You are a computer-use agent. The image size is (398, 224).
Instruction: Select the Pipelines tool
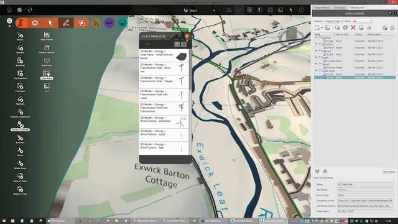pyautogui.click(x=20, y=100)
